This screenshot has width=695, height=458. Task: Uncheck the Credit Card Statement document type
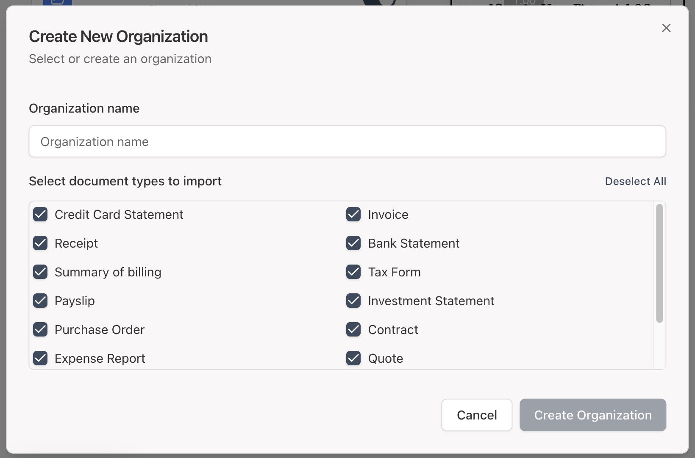point(40,215)
